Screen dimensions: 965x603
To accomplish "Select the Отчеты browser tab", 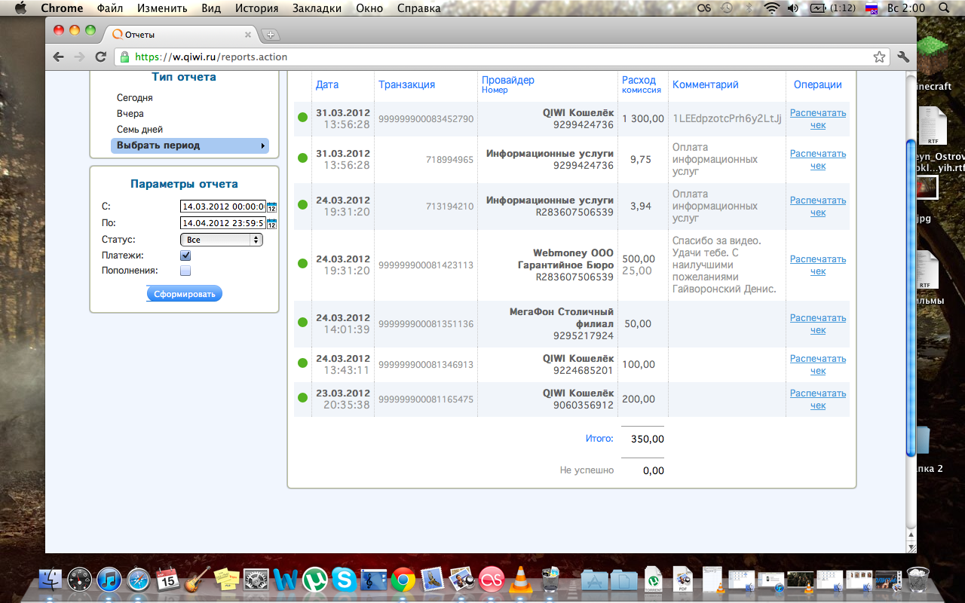I will (x=181, y=34).
